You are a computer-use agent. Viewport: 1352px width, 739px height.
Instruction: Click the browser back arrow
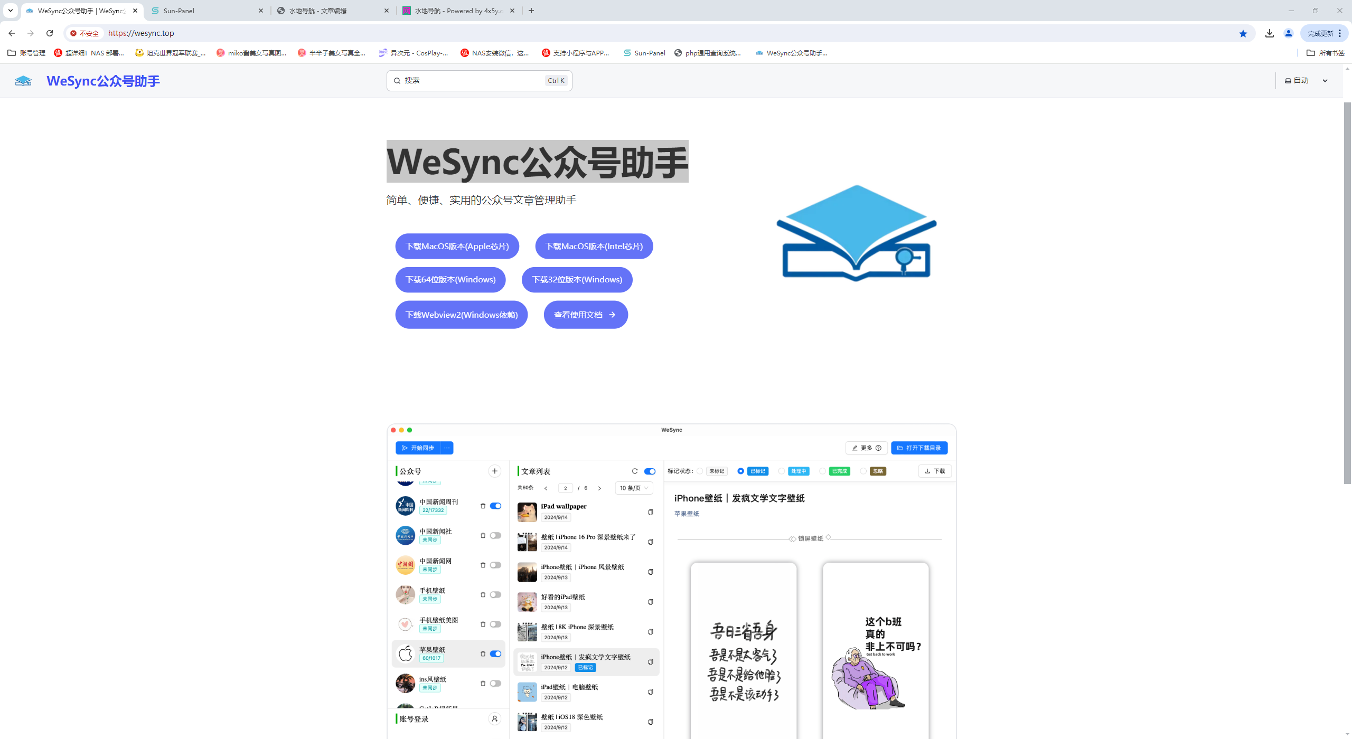[12, 33]
